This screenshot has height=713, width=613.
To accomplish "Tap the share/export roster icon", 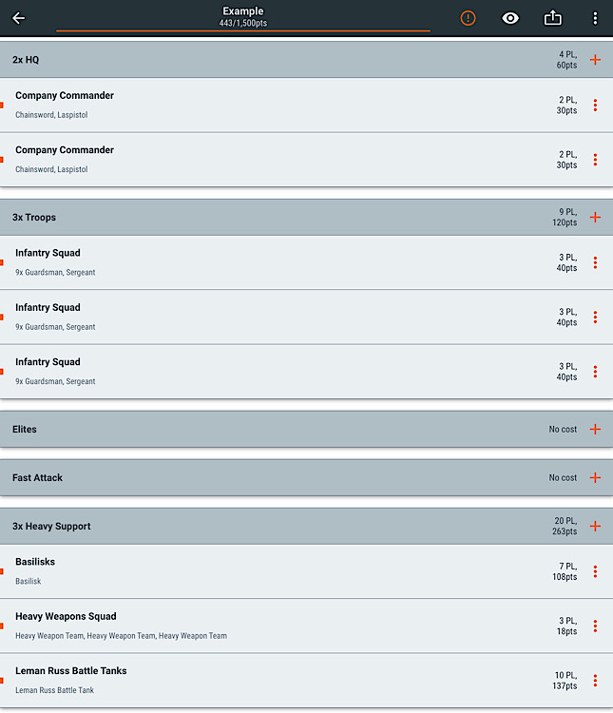I will tap(552, 18).
